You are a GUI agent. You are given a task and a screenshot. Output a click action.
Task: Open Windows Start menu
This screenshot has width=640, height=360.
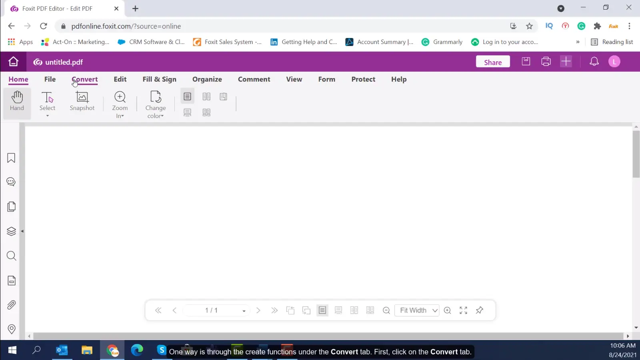[12, 350]
